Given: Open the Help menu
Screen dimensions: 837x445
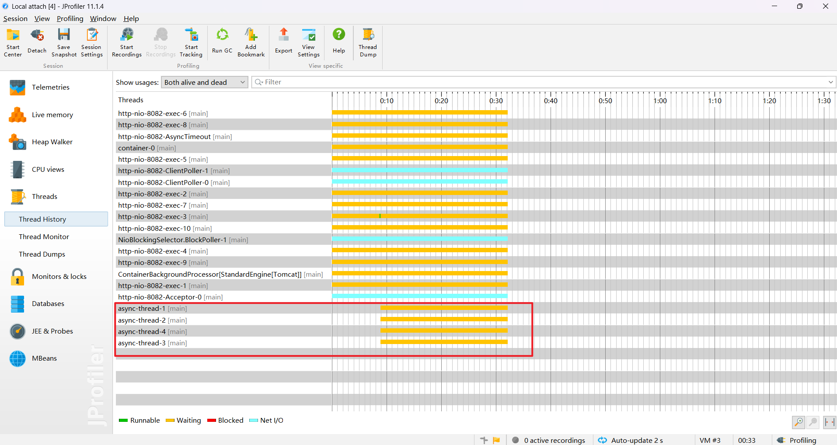Looking at the screenshot, I should (131, 18).
